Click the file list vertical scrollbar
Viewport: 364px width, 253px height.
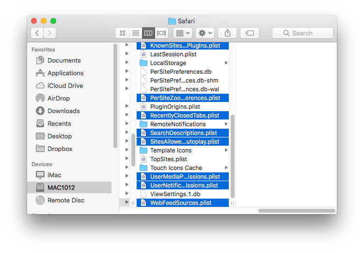pos(232,156)
